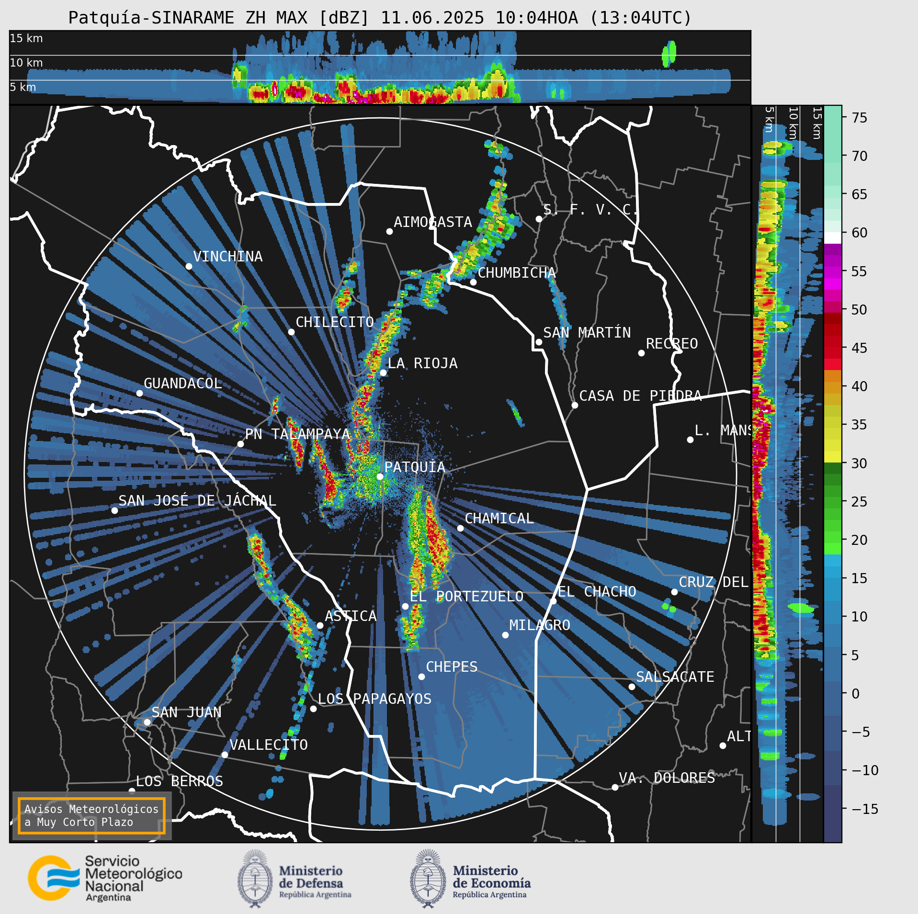The image size is (918, 914).
Task: Click the GUANDACOL city marker dot
Action: click(139, 393)
